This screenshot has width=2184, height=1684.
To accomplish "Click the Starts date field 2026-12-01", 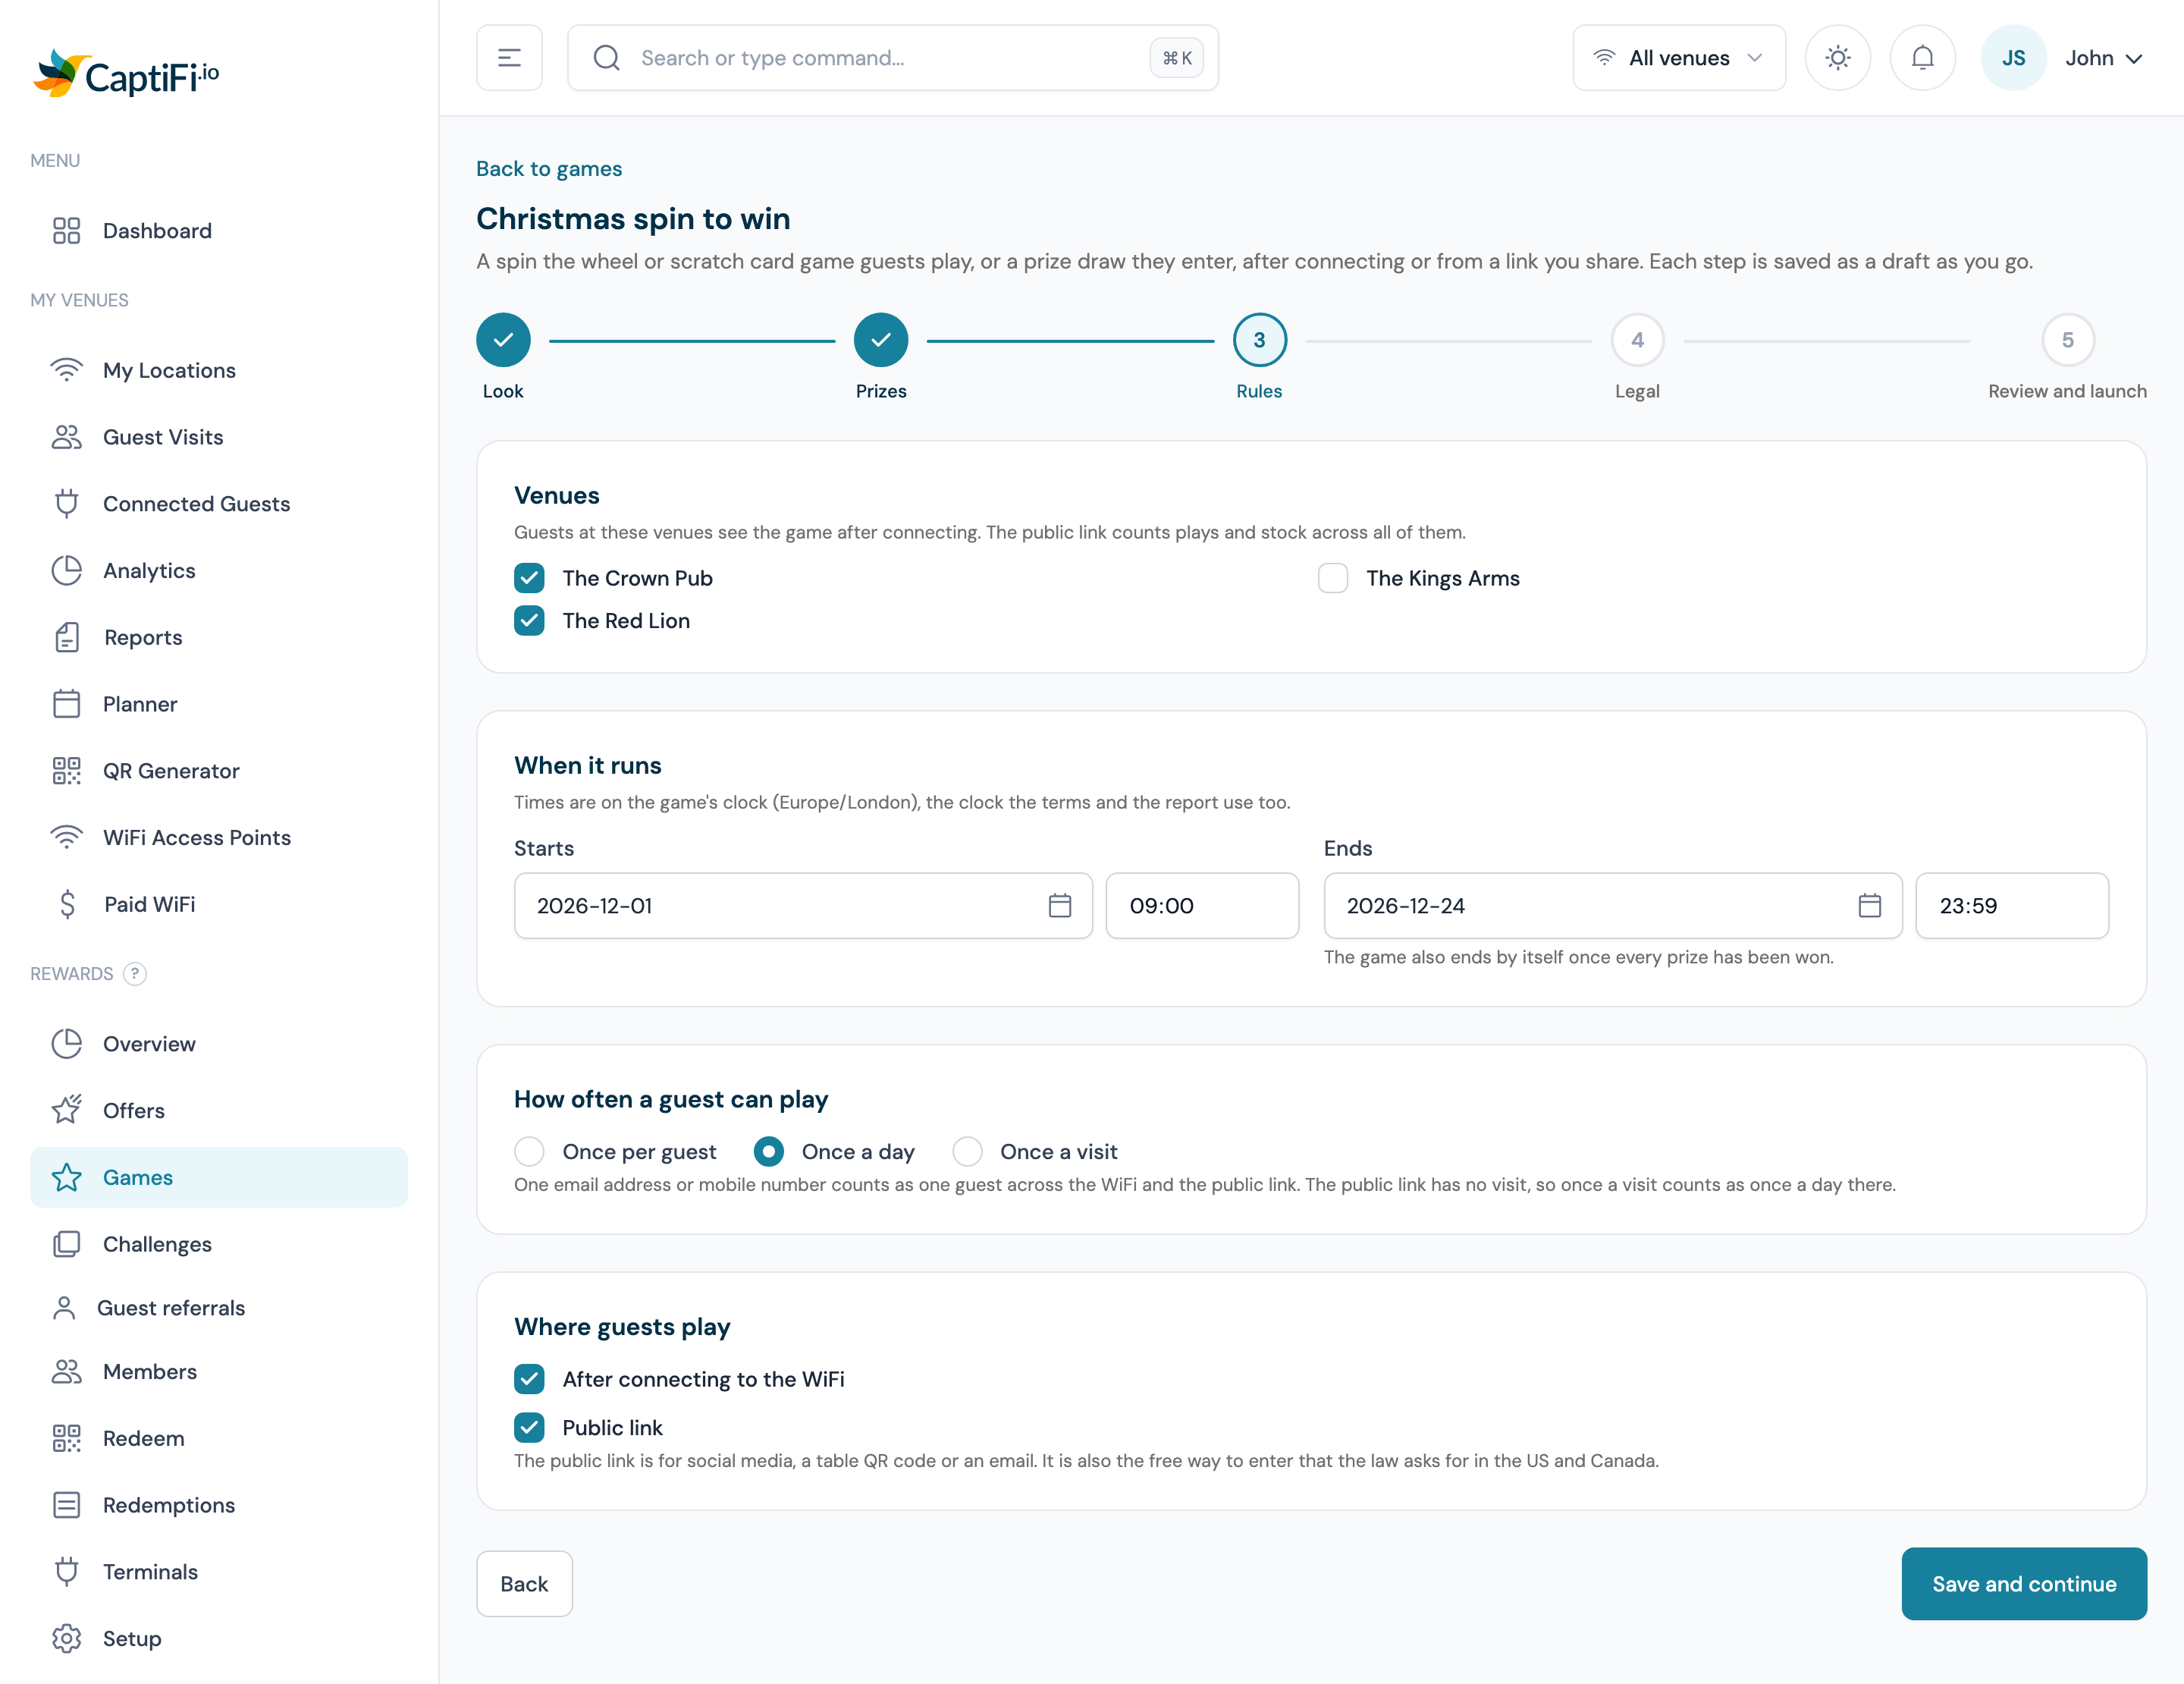I will tap(803, 905).
